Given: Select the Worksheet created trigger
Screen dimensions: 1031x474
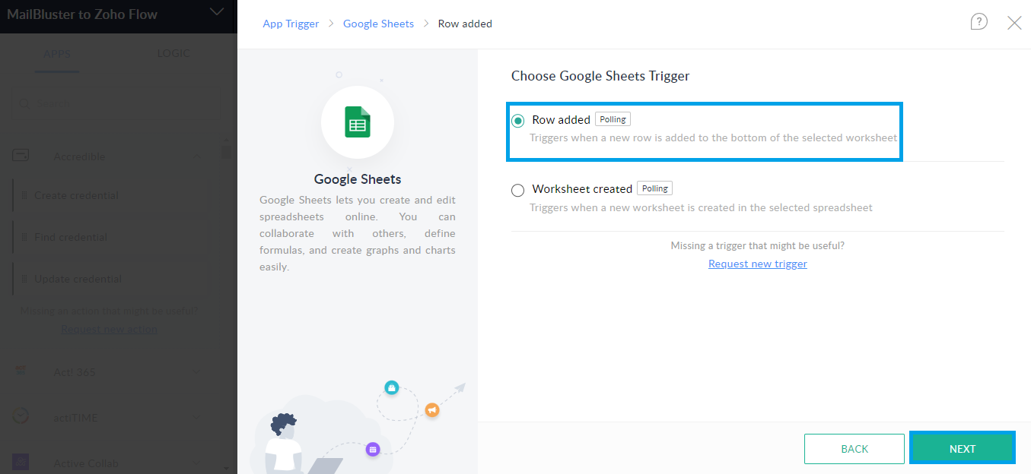Looking at the screenshot, I should pyautogui.click(x=517, y=190).
